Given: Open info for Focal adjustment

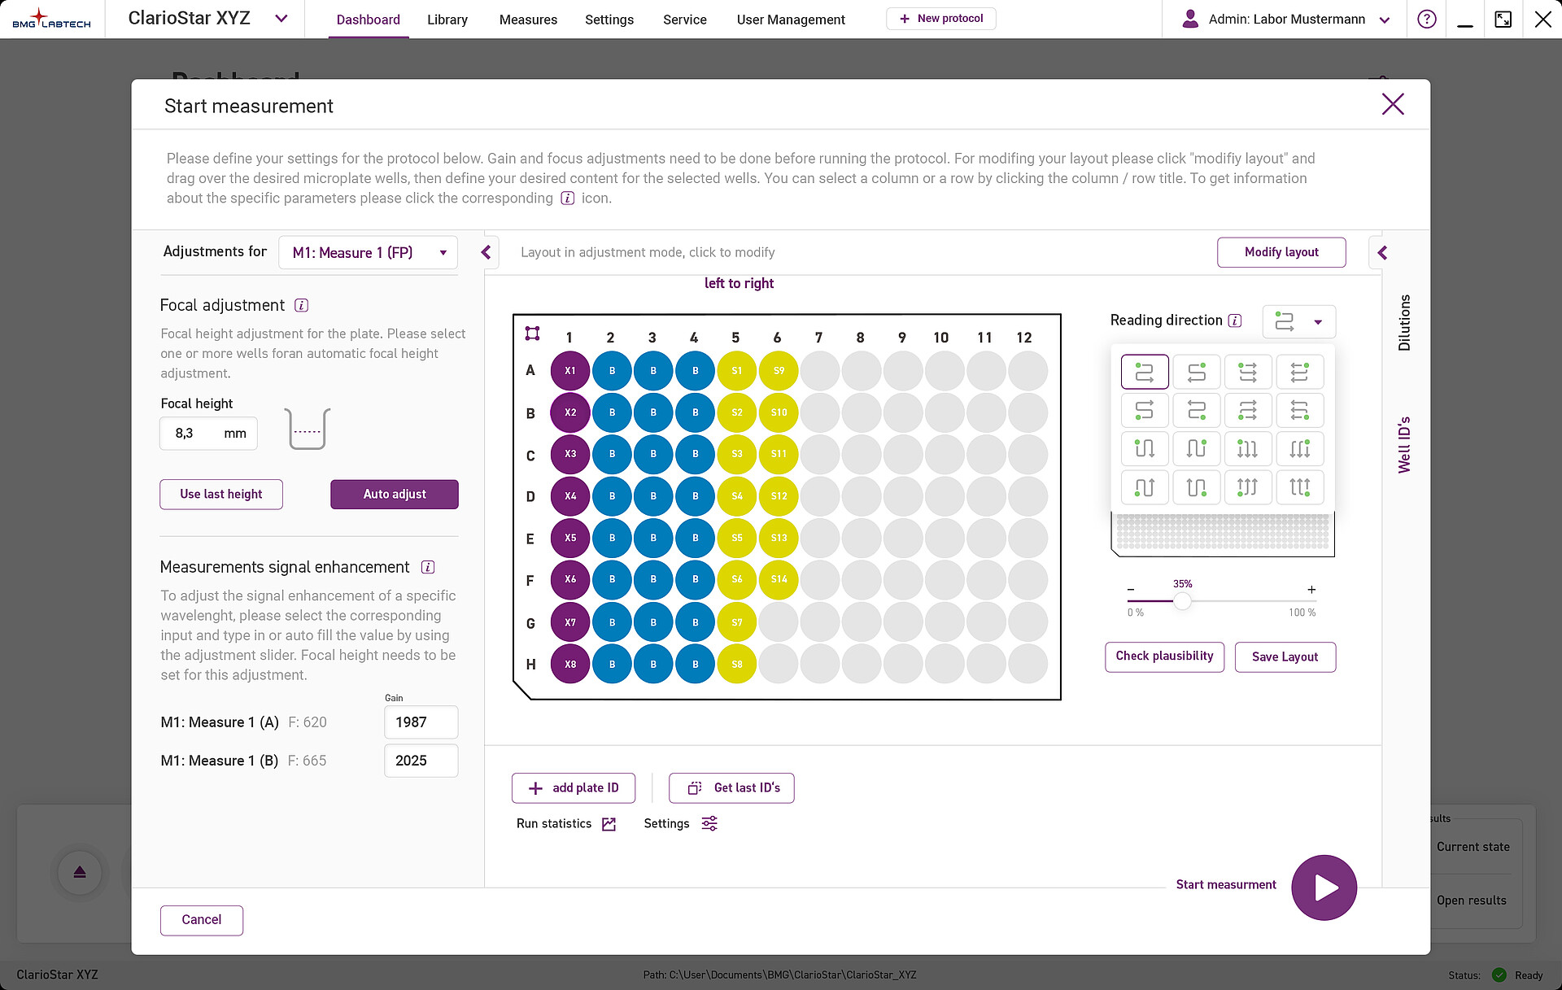Looking at the screenshot, I should tap(301, 305).
